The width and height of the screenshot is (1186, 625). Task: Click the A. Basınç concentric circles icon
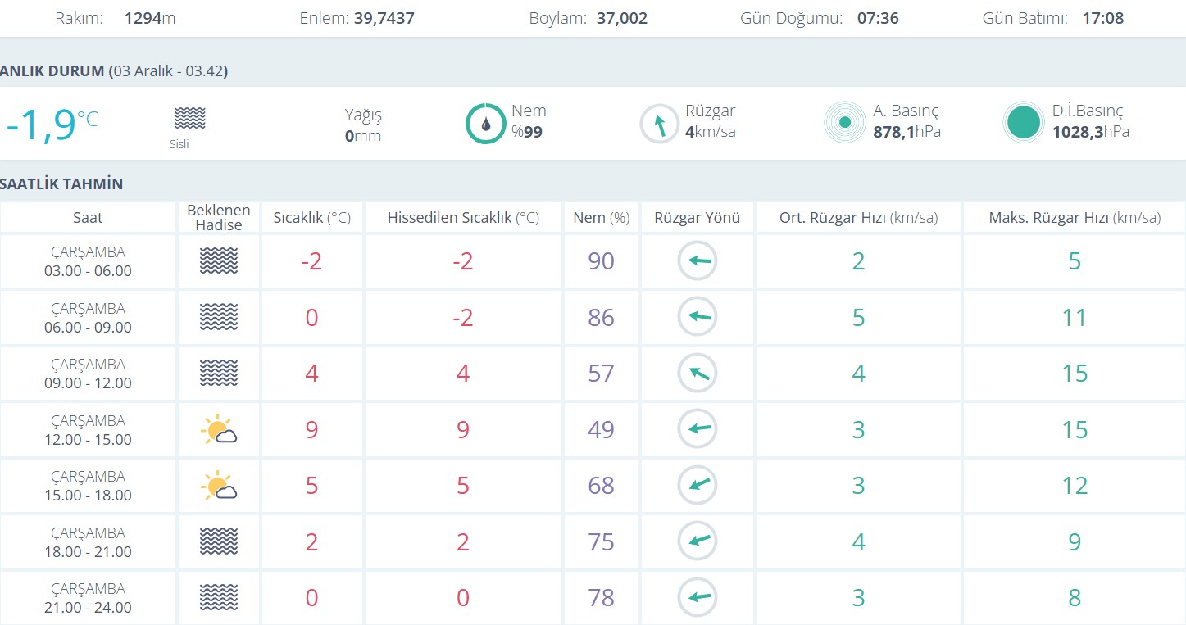point(844,123)
